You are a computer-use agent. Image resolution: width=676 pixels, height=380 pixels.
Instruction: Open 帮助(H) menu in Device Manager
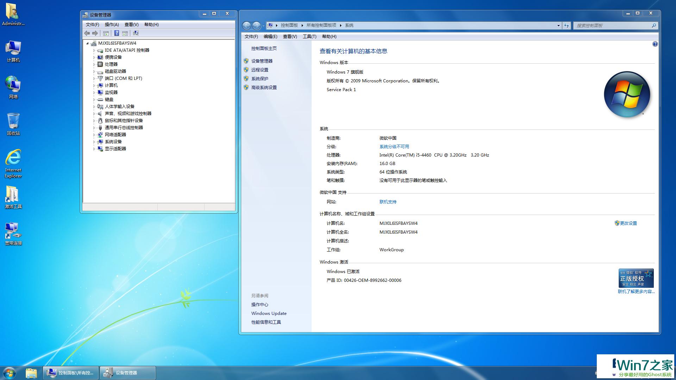point(151,25)
